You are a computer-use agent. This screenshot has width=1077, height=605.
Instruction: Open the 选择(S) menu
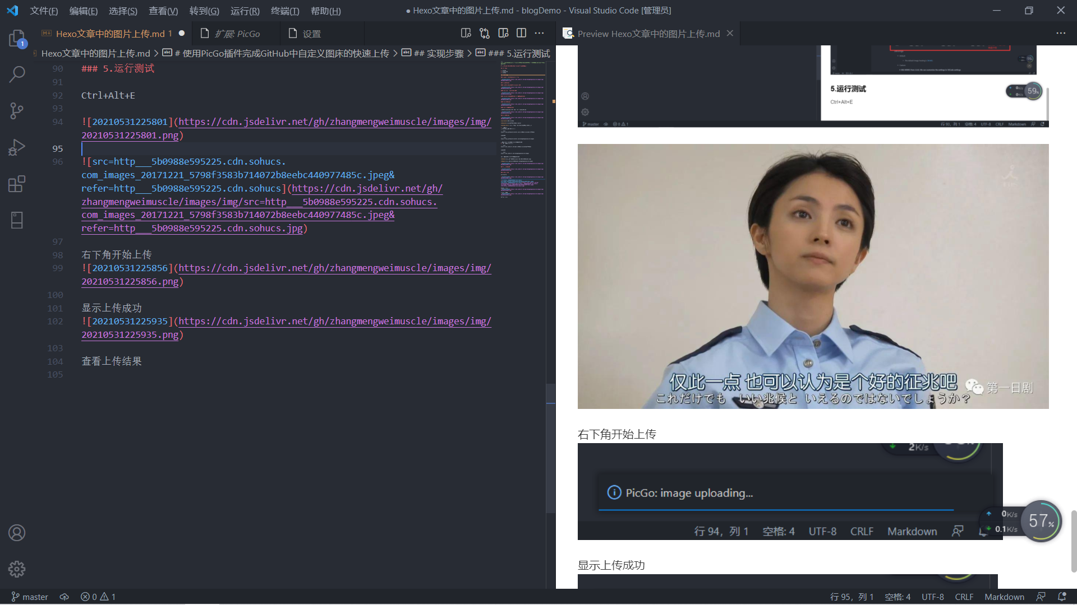click(123, 11)
